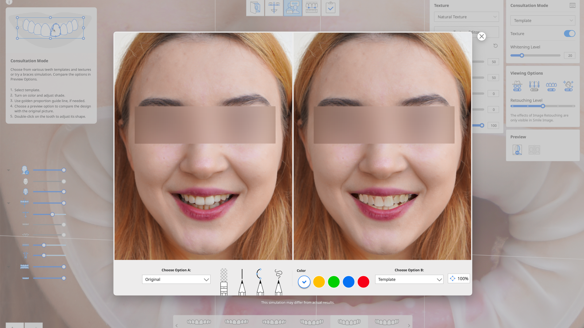584x328 pixels.
Task: Open the facial alignment guideline step
Action: 274,7
